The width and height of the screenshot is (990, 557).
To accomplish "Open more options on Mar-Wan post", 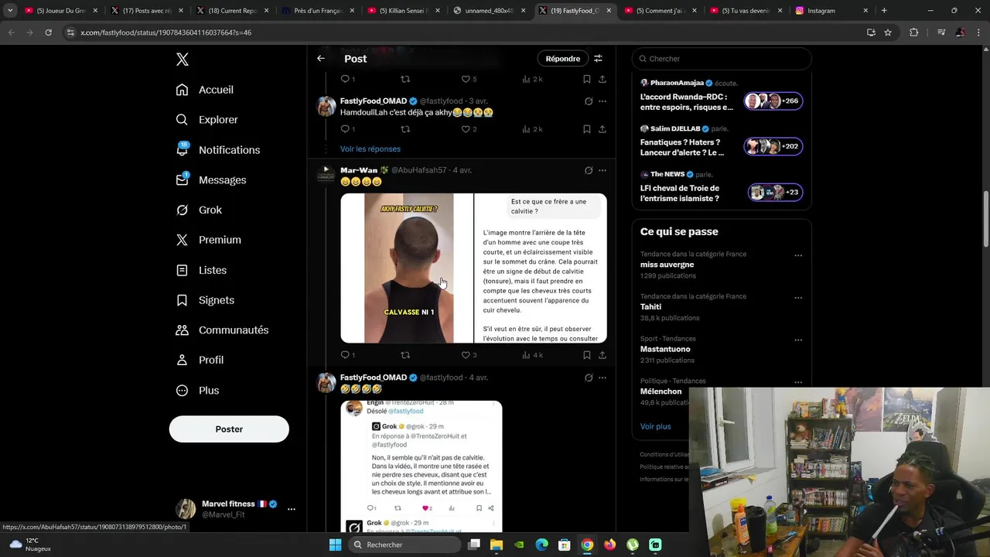I will (x=603, y=170).
